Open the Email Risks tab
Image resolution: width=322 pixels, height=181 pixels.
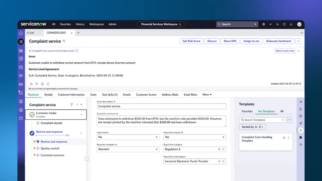click(x=191, y=95)
